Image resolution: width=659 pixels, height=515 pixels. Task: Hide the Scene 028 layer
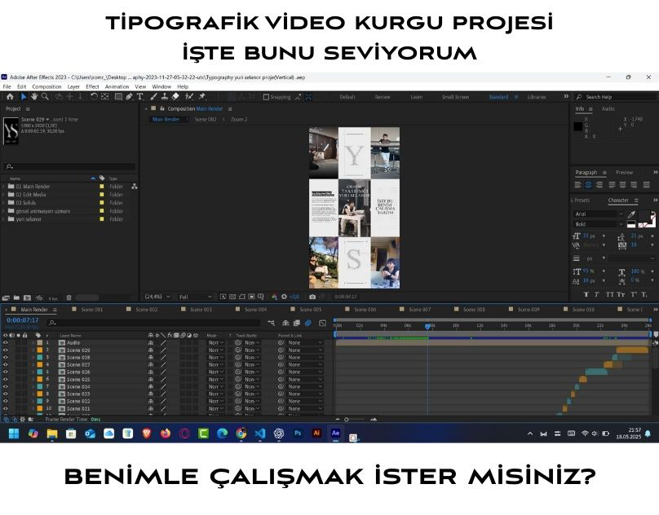[x=6, y=358]
